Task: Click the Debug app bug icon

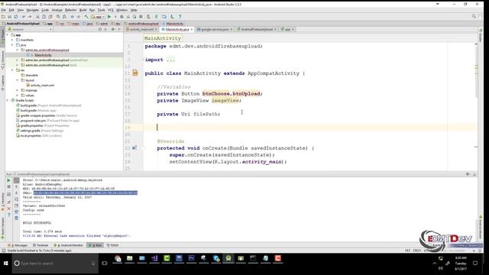Action: pyautogui.click(x=121, y=17)
